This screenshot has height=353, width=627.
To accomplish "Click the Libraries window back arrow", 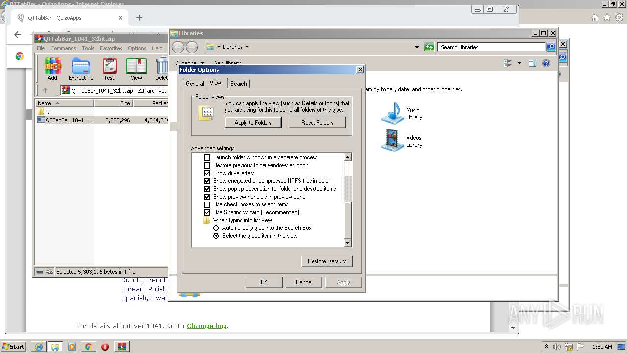I will coord(178,47).
